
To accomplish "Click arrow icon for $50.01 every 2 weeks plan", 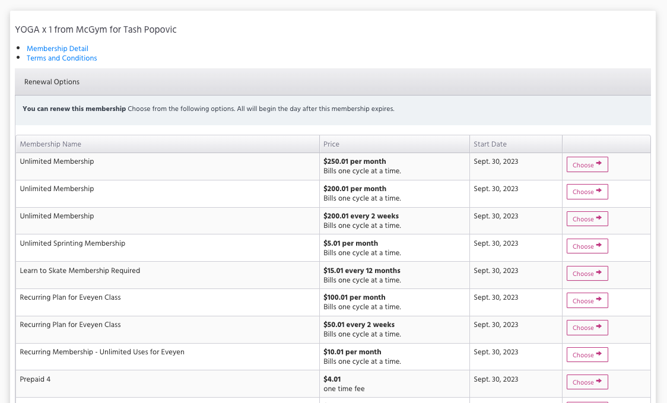I will point(599,327).
